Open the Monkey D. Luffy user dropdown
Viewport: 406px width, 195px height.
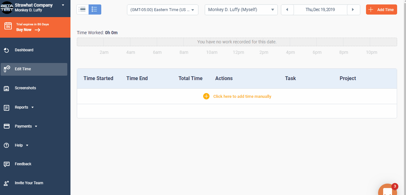(x=241, y=10)
